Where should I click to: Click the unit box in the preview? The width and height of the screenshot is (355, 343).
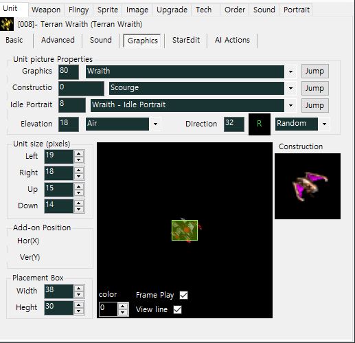185,230
